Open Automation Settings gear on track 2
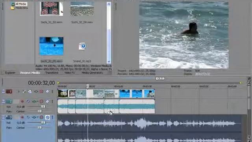This screenshot has height=142, width=252. coord(41,101)
